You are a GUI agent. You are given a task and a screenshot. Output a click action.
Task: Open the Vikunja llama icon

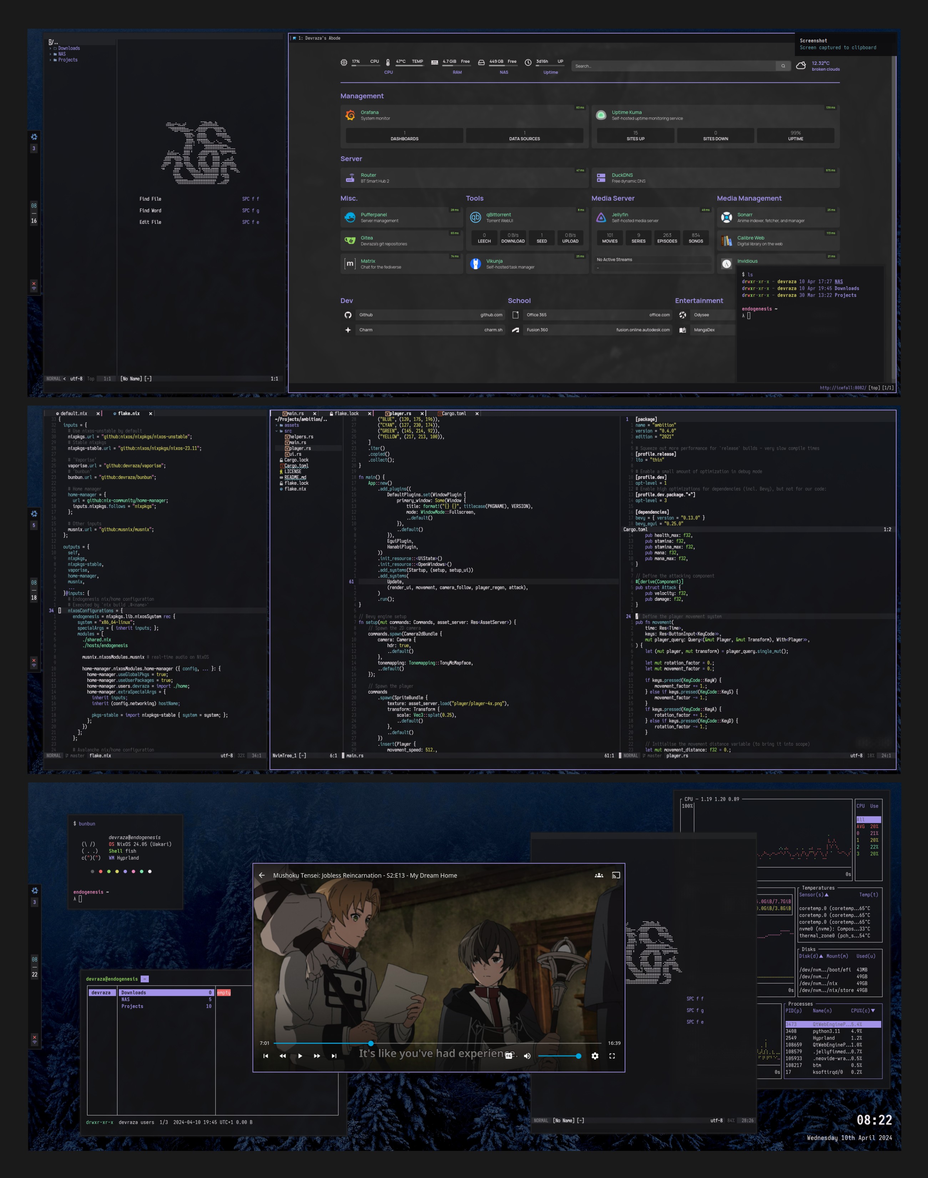click(x=475, y=263)
